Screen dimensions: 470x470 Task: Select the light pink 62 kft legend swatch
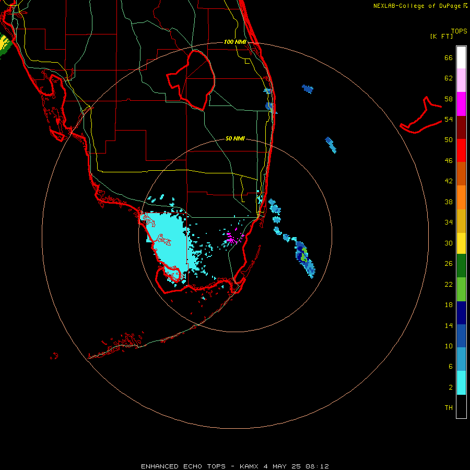point(461,80)
